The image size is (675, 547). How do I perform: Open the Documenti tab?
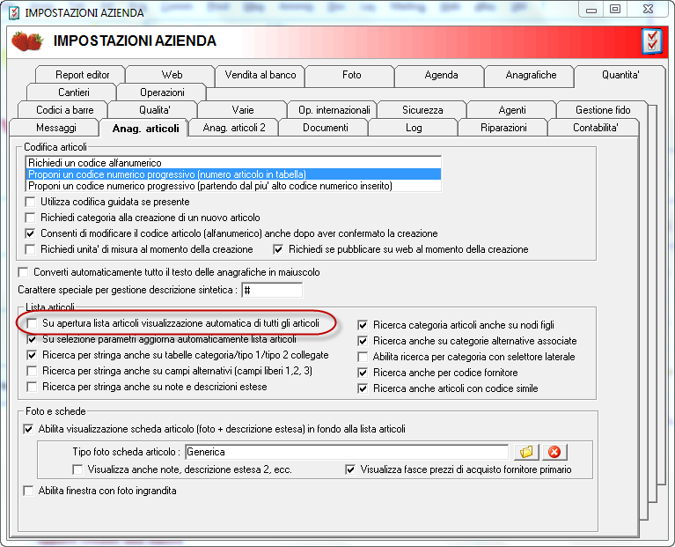[325, 128]
